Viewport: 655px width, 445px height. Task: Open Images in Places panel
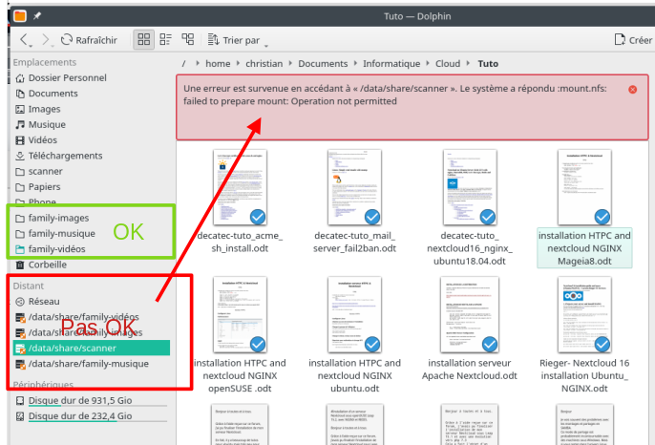(x=91, y=109)
